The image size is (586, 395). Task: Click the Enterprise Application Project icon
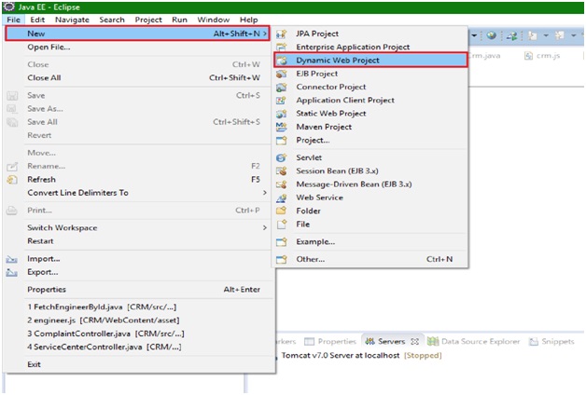pos(281,47)
